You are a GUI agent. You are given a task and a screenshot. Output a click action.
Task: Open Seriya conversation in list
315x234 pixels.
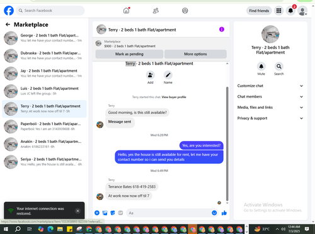[44, 162]
